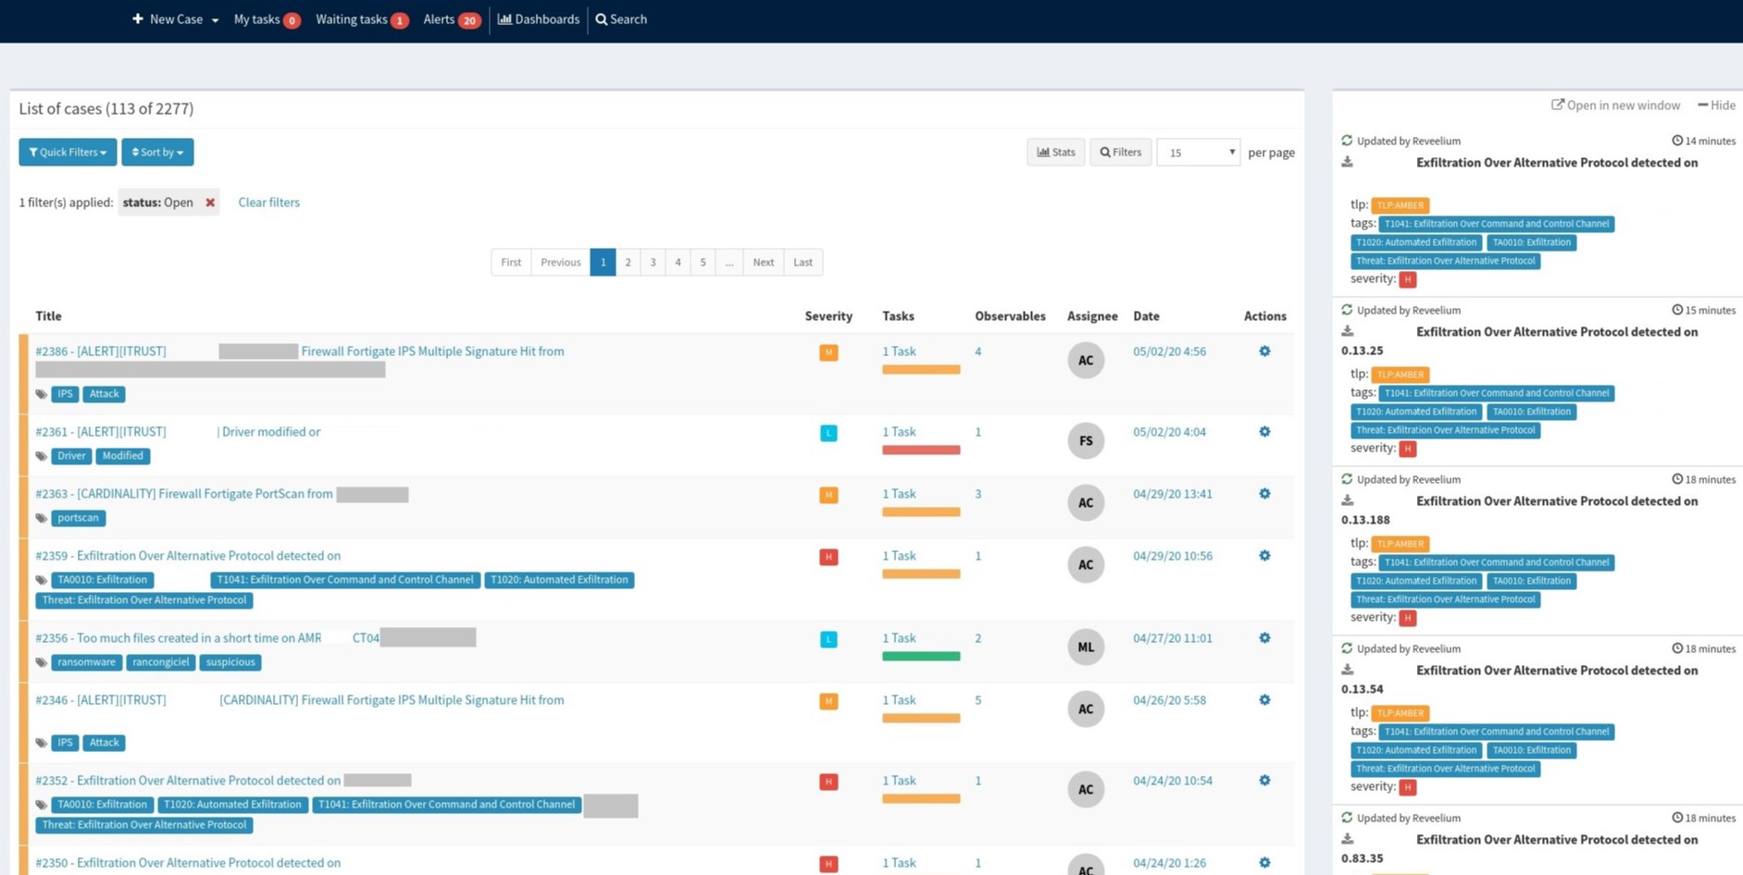Open actions gear for case #2350

(1264, 863)
